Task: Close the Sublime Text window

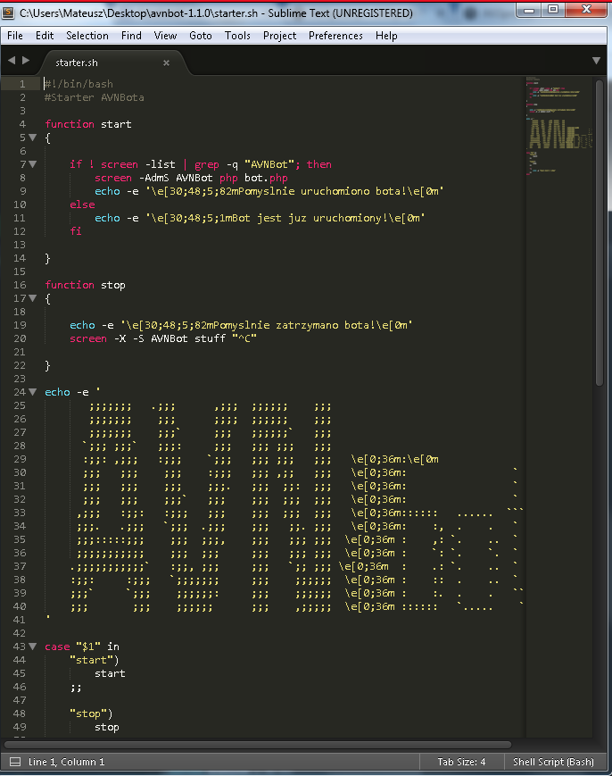Action: click(x=586, y=10)
